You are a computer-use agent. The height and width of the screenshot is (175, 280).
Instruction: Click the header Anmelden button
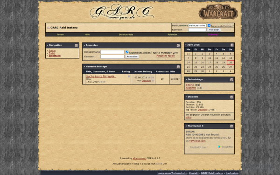[214, 30]
